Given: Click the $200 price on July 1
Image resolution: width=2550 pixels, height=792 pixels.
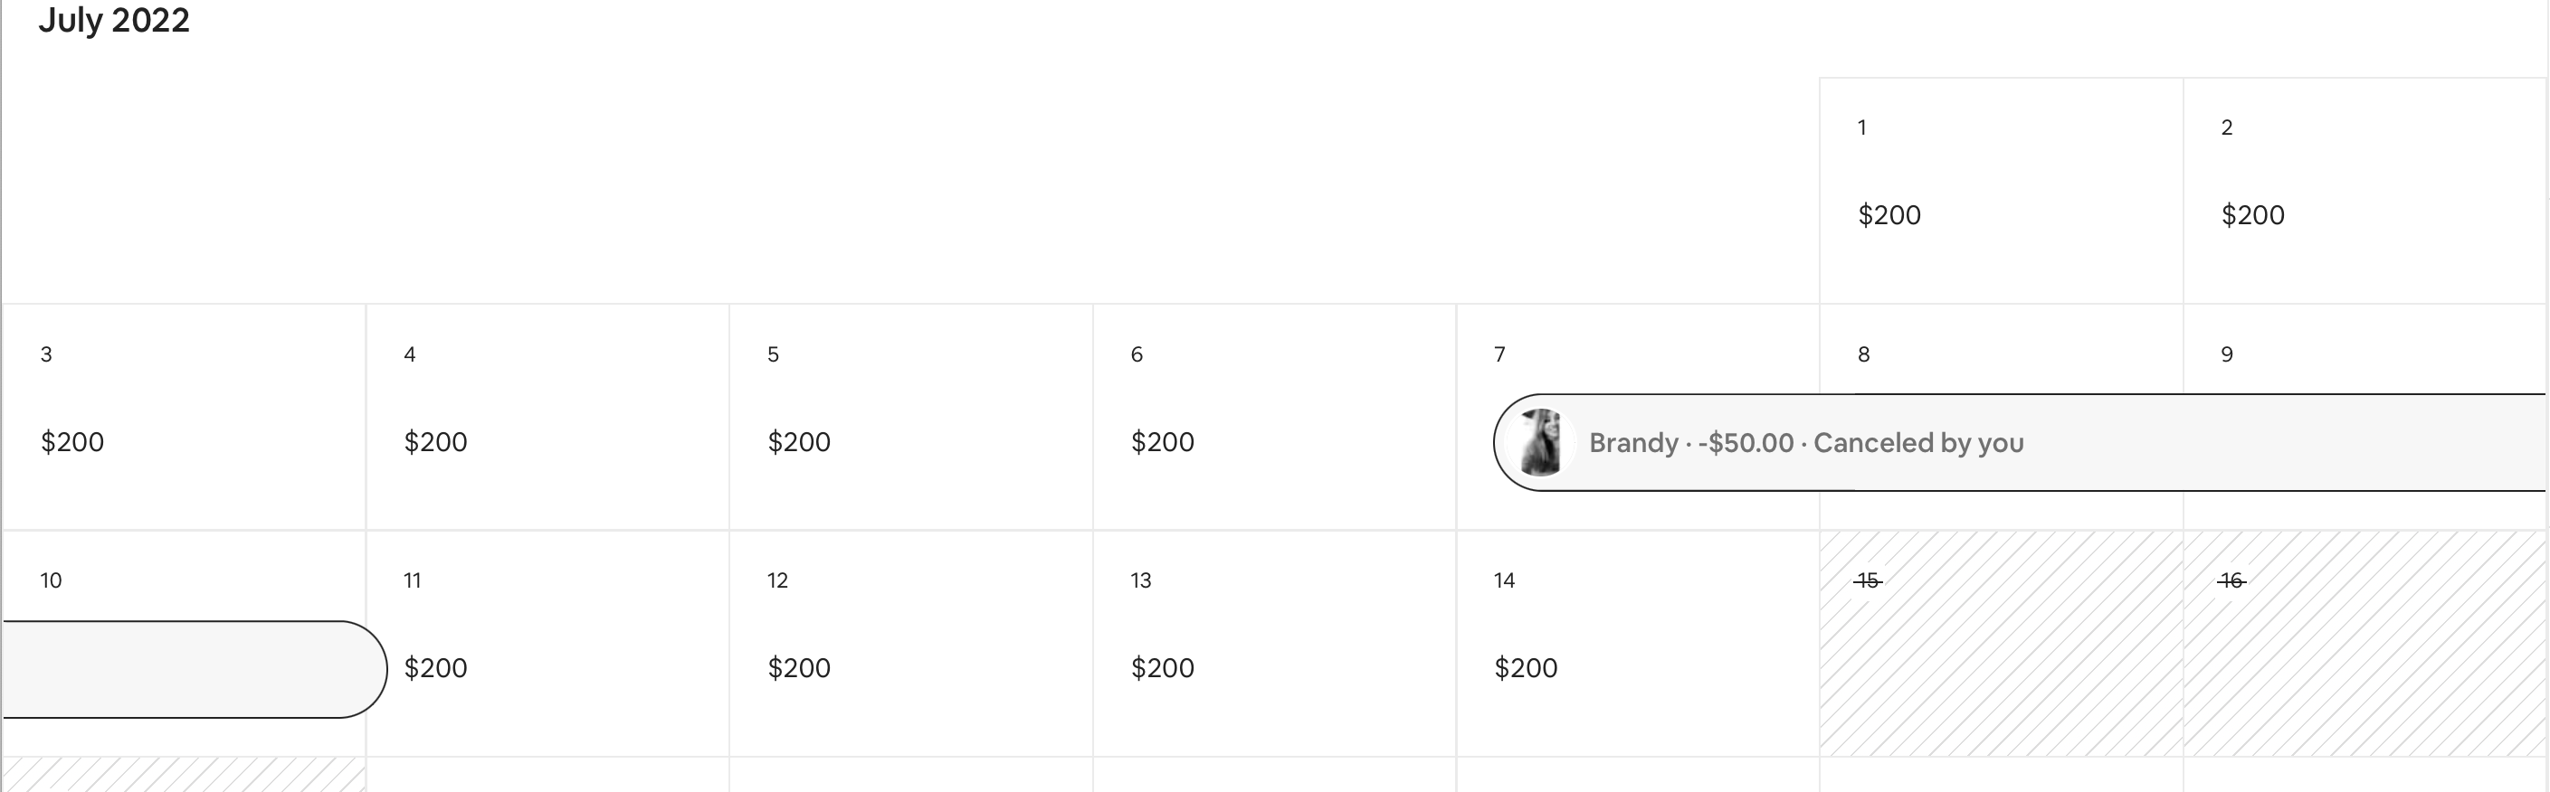Looking at the screenshot, I should pos(1889,215).
